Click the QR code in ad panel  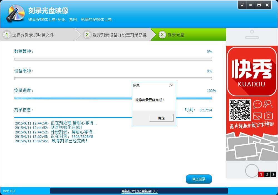coord(240,110)
